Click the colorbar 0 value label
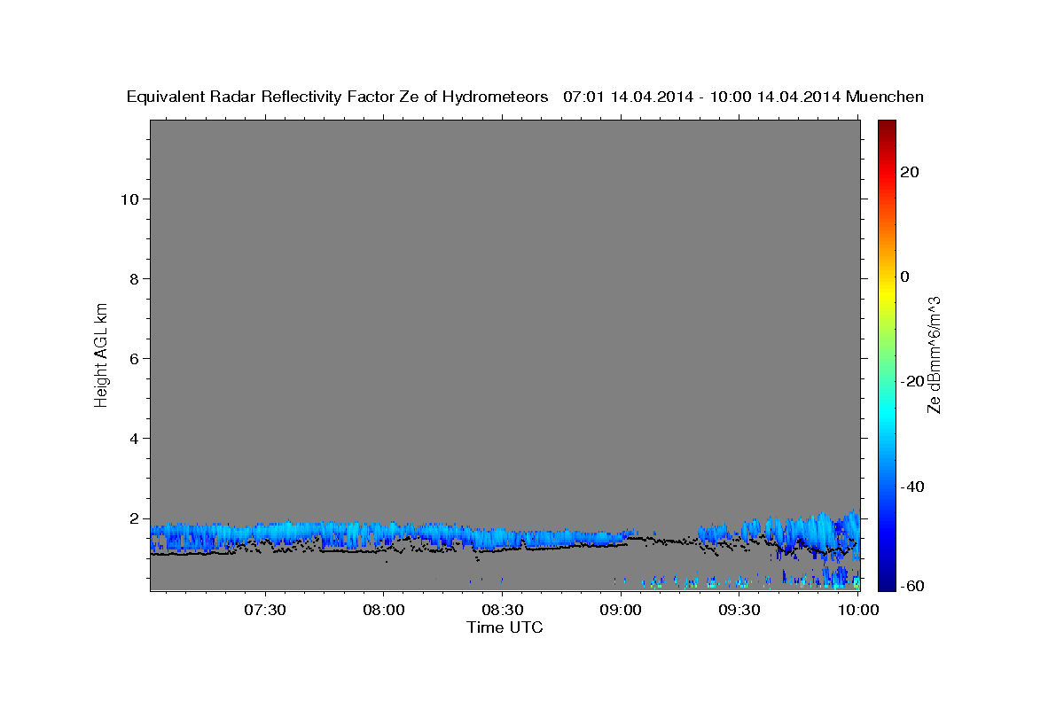Screen dimensions: 1064x709 click(x=905, y=277)
